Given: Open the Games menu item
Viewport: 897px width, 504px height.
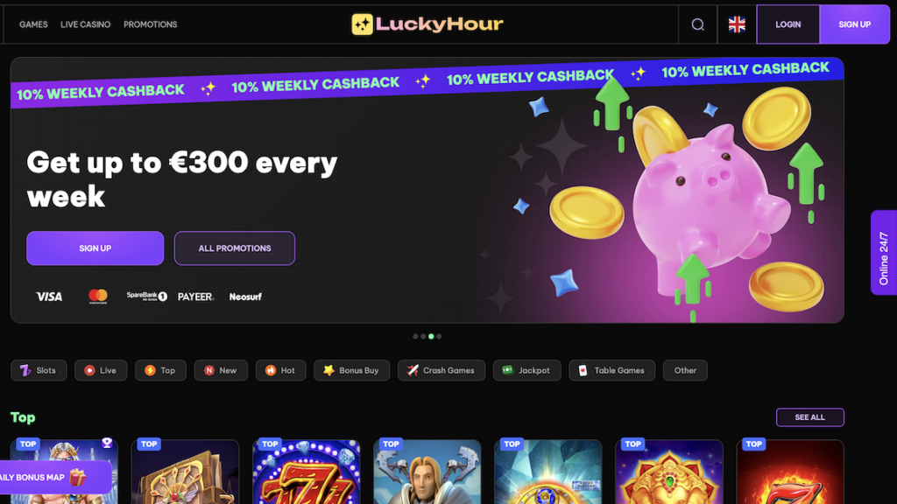Looking at the screenshot, I should [x=34, y=24].
